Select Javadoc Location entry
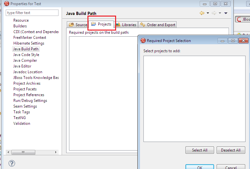 pos(28,72)
